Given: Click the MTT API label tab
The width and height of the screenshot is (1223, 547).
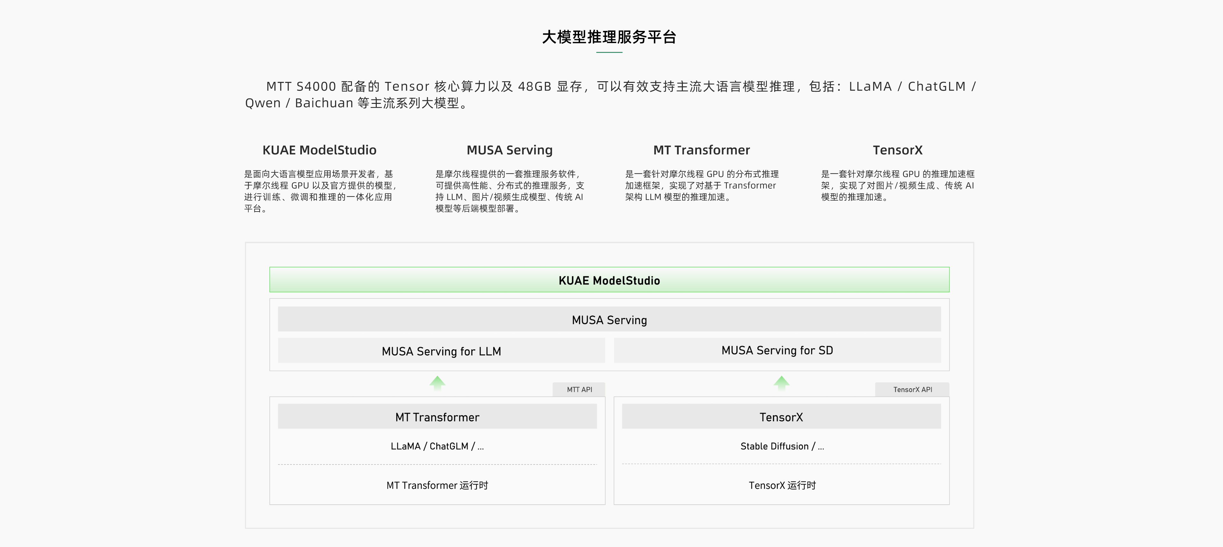Looking at the screenshot, I should (x=579, y=389).
